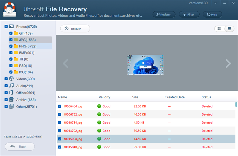Uncheck the PNG(3792) checkbox
The height and width of the screenshot is (156, 238).
[x=11, y=46]
